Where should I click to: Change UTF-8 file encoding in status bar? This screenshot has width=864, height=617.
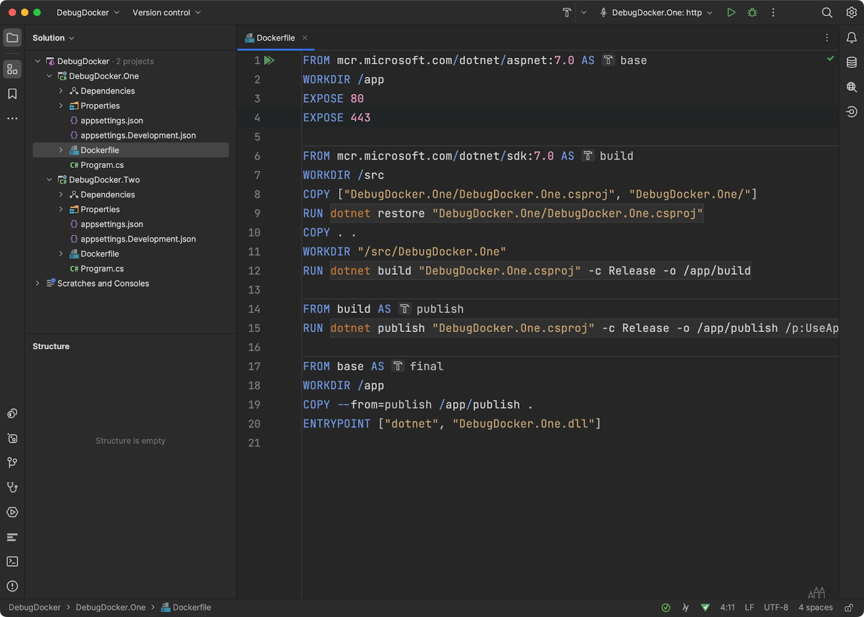776,608
